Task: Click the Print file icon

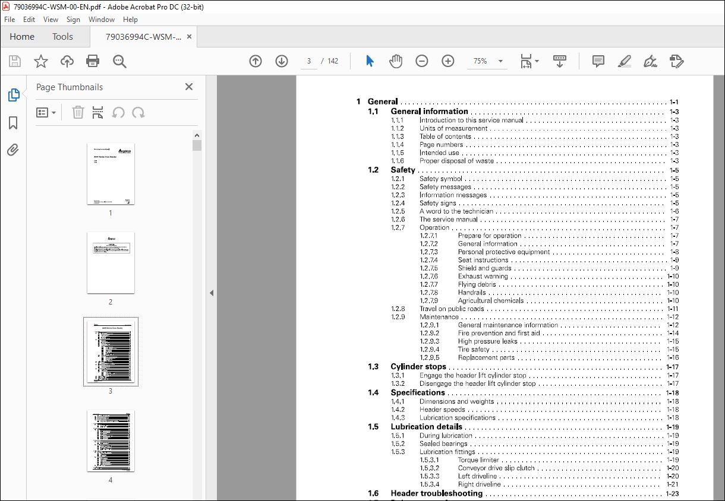Action: pyautogui.click(x=93, y=61)
